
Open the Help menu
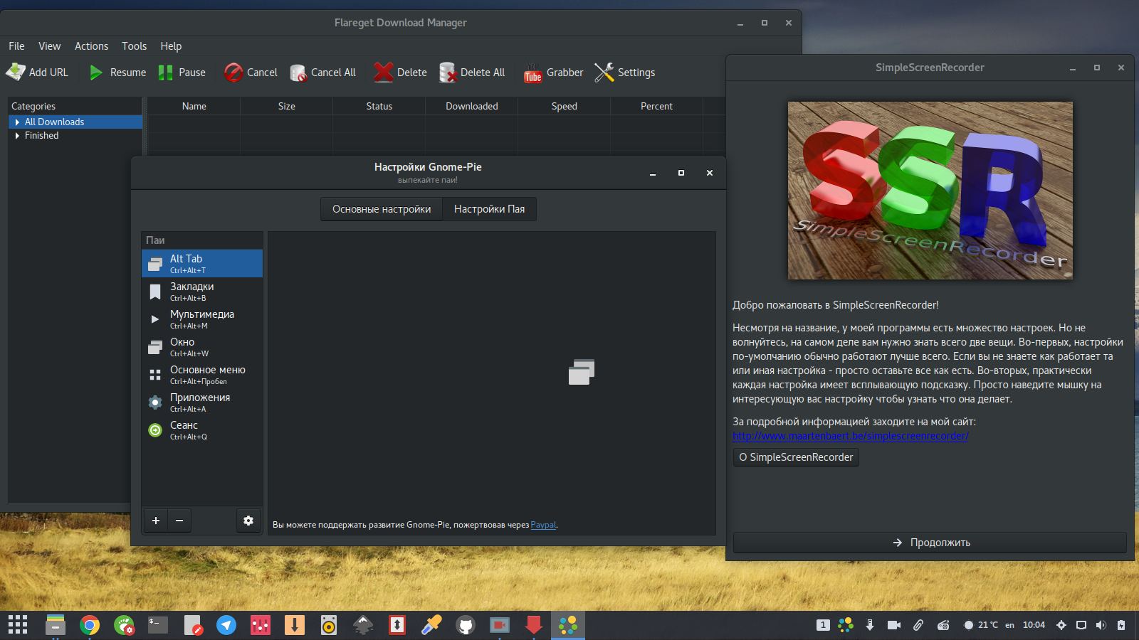point(171,46)
